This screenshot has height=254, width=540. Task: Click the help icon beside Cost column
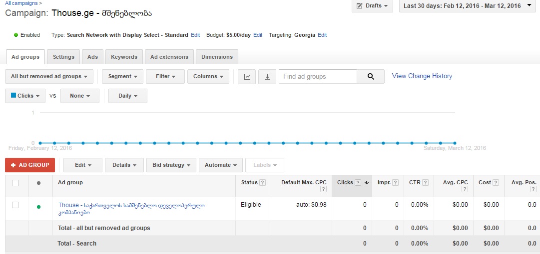(495, 183)
